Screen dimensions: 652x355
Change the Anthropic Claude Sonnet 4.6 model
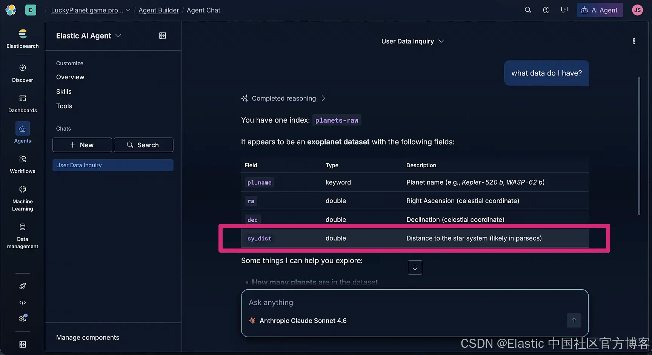click(298, 321)
